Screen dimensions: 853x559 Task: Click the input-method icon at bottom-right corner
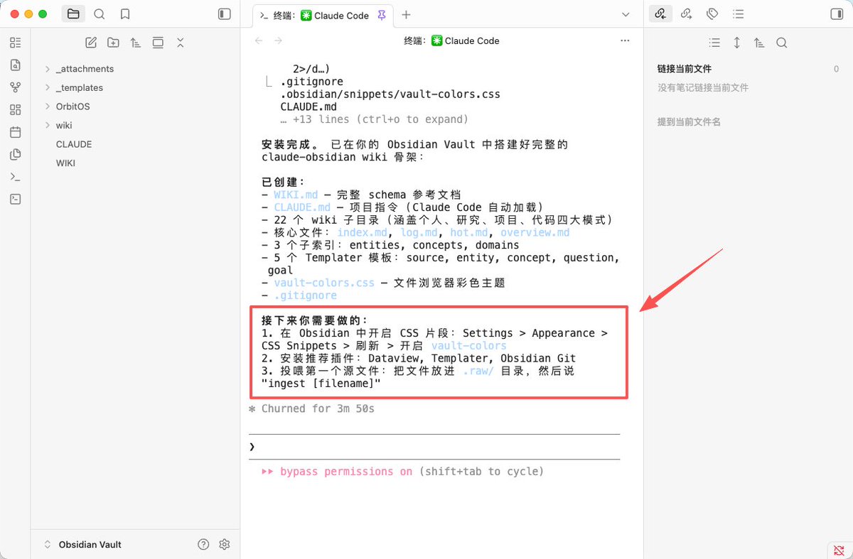pyautogui.click(x=839, y=549)
